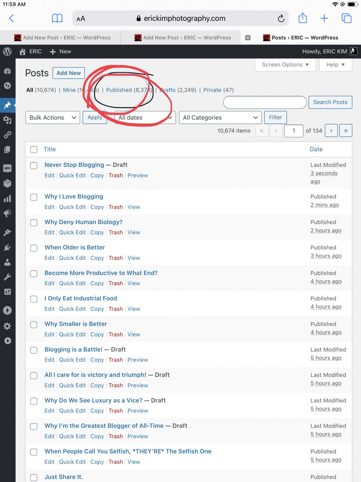
Task: Open Products box sidebar icon
Action: tap(8, 183)
